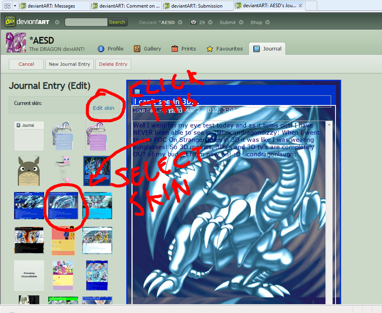Image resolution: width=382 pixels, height=313 pixels.
Task: Click New Journal Entry button
Action: point(69,64)
